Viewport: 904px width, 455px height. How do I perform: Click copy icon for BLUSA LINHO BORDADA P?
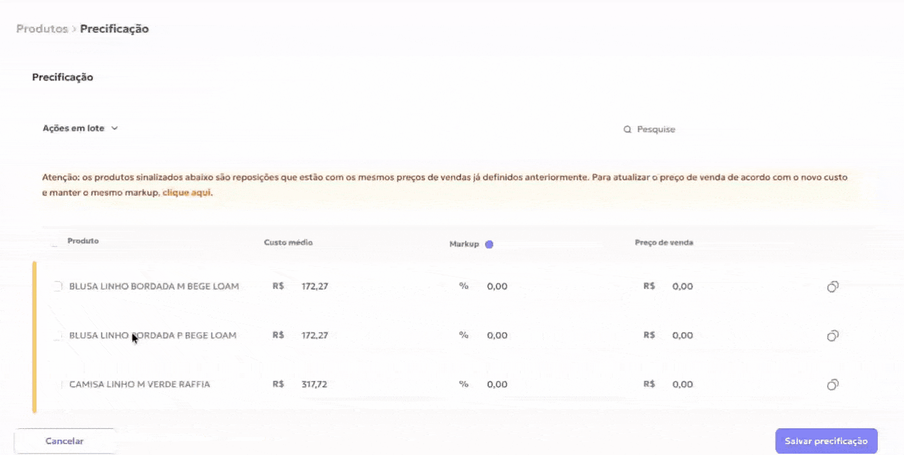pyautogui.click(x=832, y=336)
